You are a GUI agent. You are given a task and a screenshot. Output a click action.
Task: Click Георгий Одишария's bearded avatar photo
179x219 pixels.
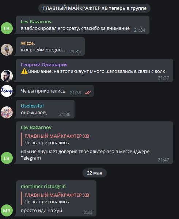(7, 76)
